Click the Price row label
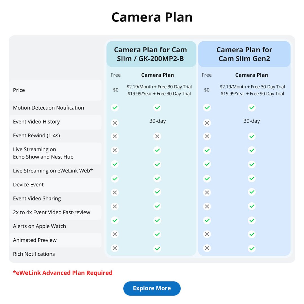 [x=19, y=90]
